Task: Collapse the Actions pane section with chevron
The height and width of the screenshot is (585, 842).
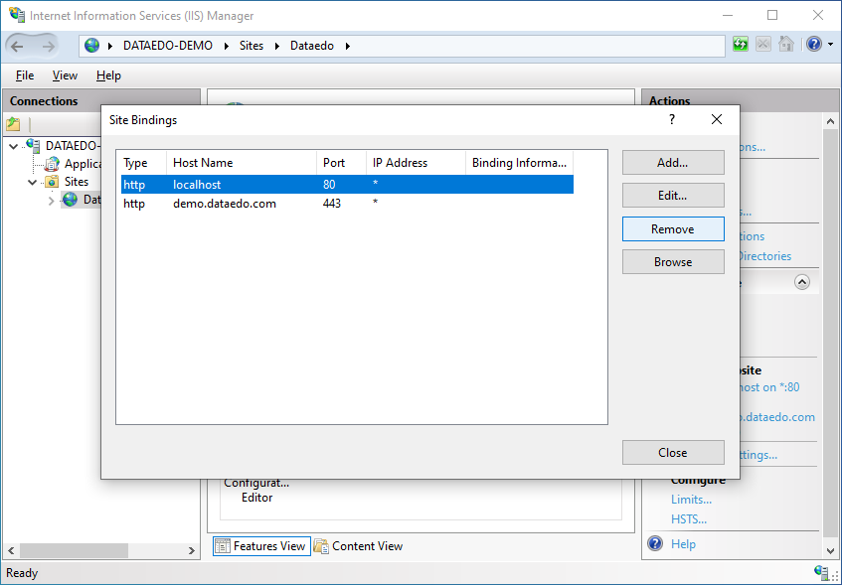Action: click(x=801, y=282)
